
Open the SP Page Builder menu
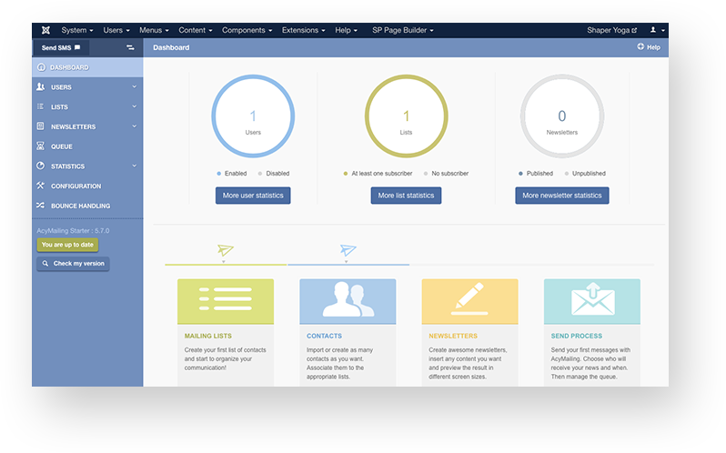pyautogui.click(x=402, y=30)
